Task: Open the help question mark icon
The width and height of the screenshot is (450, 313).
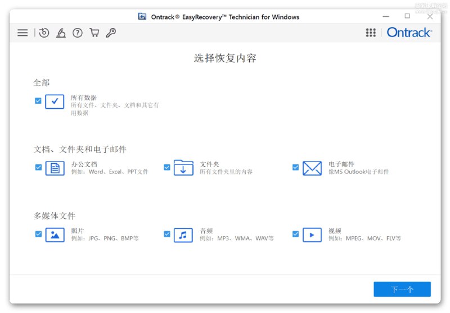Action: point(78,33)
